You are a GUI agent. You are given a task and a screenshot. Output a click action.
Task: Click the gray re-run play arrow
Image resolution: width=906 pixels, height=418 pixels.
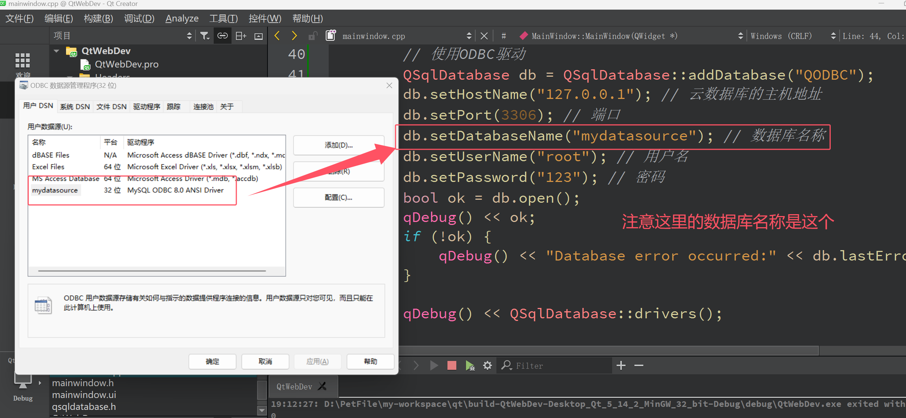point(434,365)
